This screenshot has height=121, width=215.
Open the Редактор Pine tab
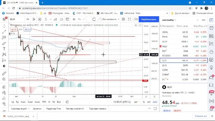click(53, 109)
